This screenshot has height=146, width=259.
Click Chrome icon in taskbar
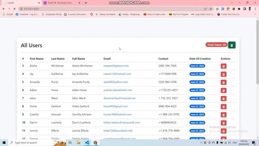[96, 142]
